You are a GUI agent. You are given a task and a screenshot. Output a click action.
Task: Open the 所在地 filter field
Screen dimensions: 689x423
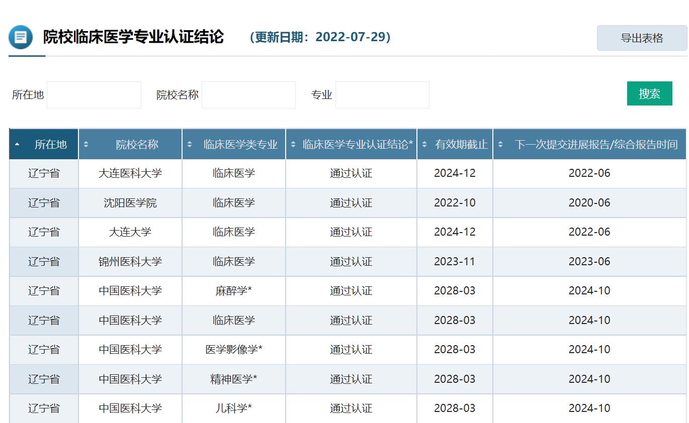(94, 94)
